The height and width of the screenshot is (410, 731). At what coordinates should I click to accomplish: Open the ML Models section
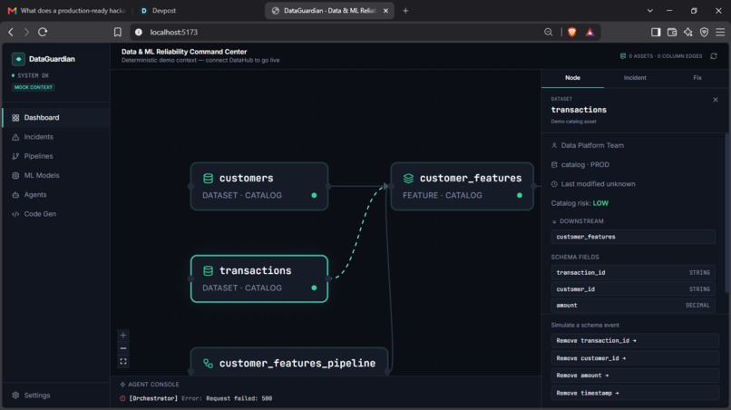[x=56, y=175]
